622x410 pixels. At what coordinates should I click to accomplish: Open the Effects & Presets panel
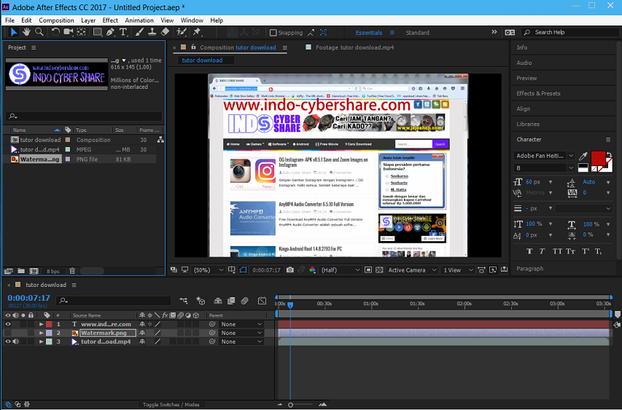click(538, 93)
